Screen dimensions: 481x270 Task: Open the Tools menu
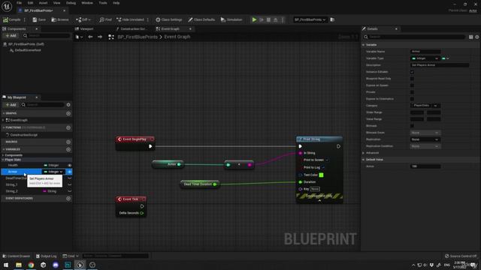[x=103, y=3]
